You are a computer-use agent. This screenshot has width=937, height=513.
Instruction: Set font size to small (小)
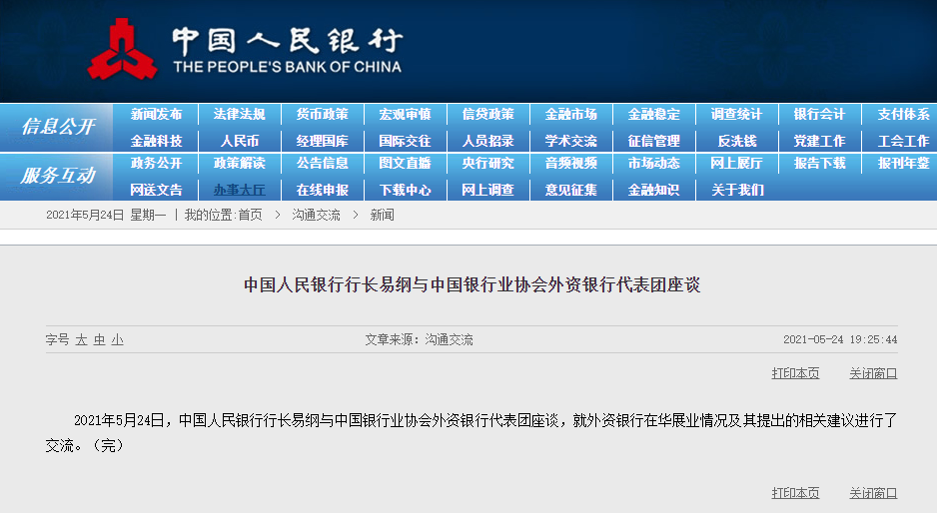coord(117,339)
